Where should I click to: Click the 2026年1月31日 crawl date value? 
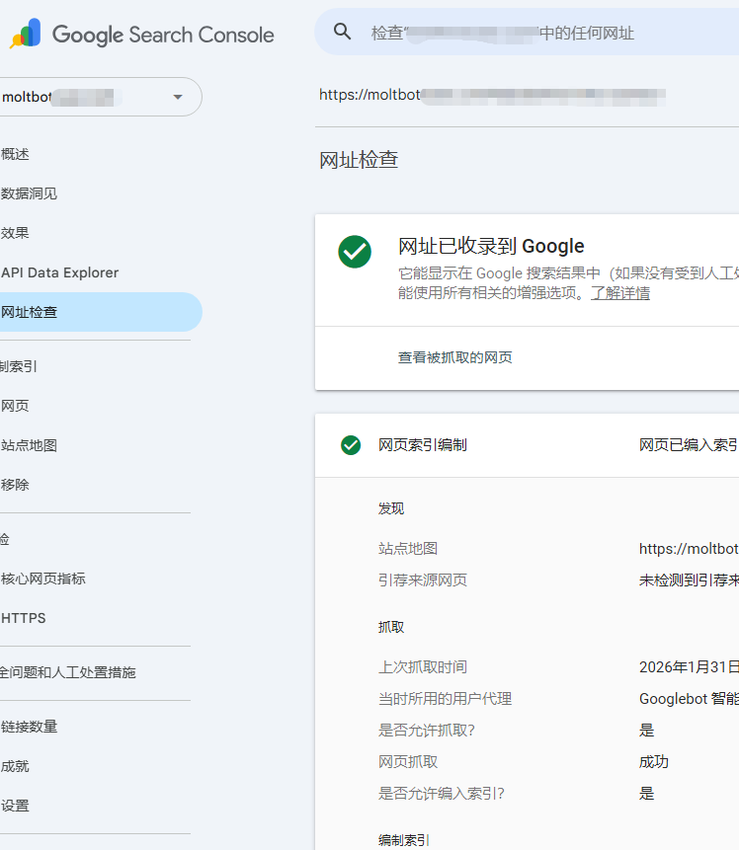pyautogui.click(x=689, y=666)
